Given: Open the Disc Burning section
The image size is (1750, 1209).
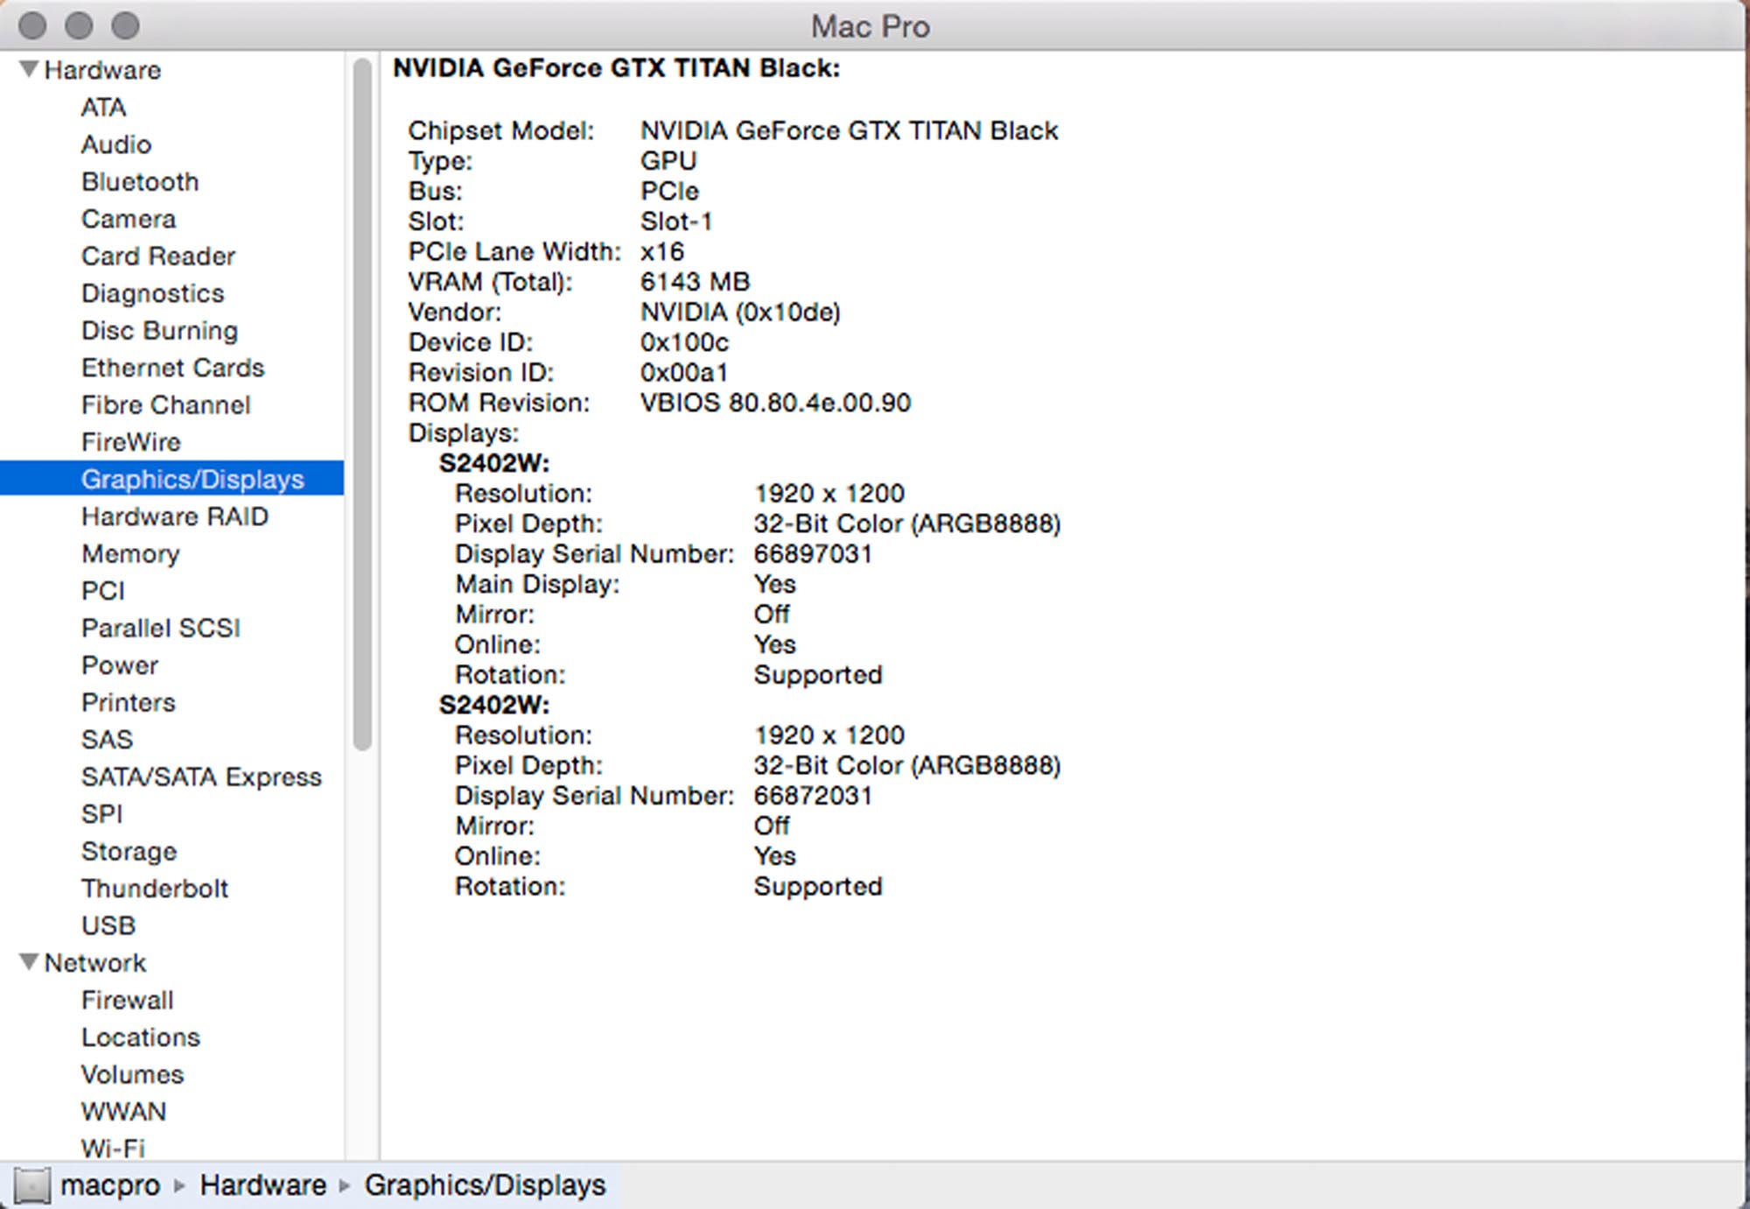Looking at the screenshot, I should tap(159, 331).
